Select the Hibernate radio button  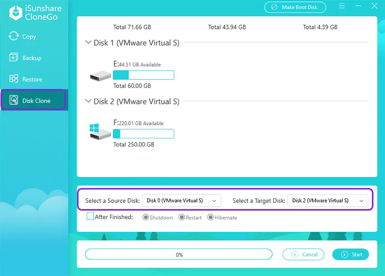(x=210, y=217)
